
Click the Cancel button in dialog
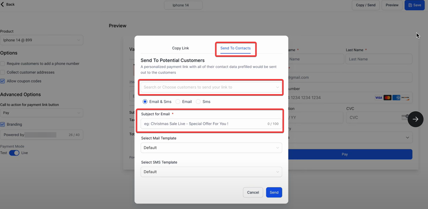pyautogui.click(x=253, y=192)
